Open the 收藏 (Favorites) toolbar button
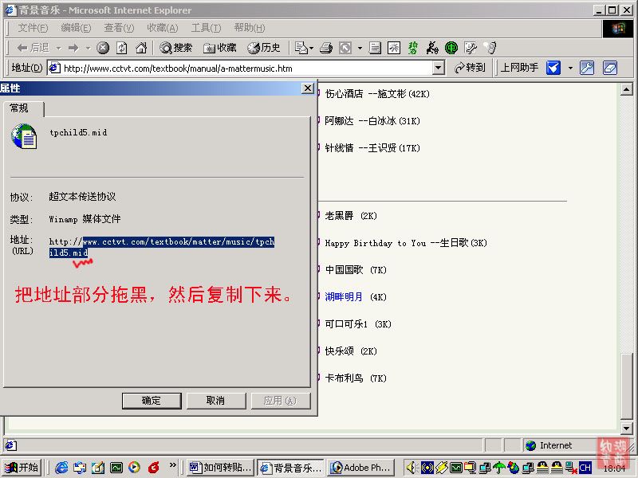 220,48
